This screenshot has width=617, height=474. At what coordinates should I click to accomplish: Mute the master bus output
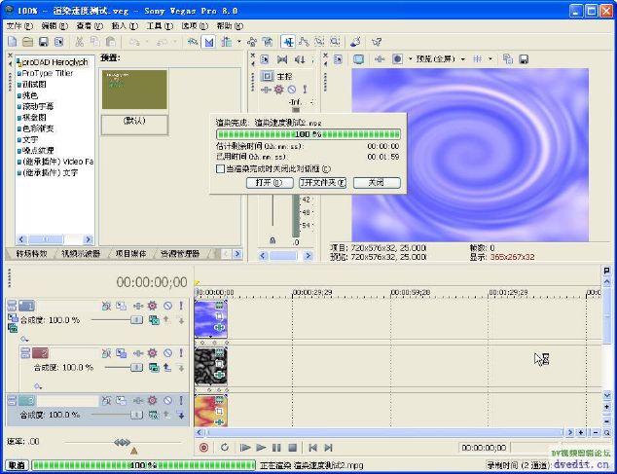coord(292,90)
